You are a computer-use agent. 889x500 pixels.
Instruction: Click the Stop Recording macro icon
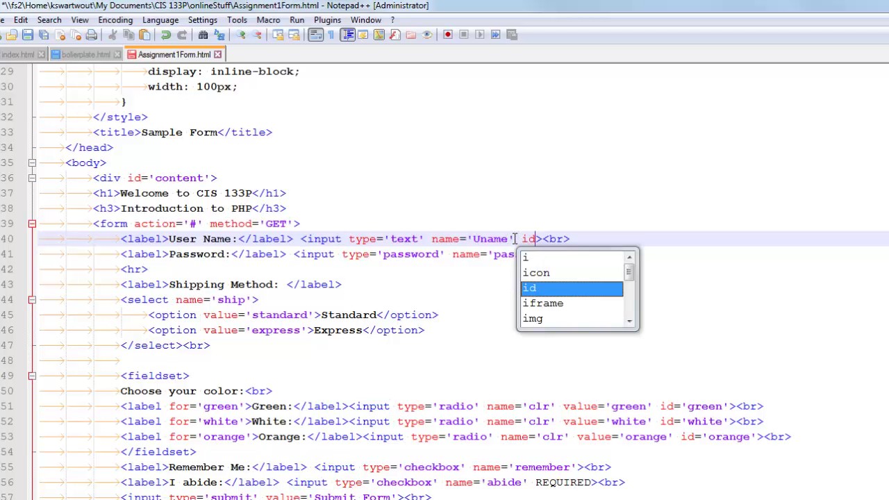(464, 35)
